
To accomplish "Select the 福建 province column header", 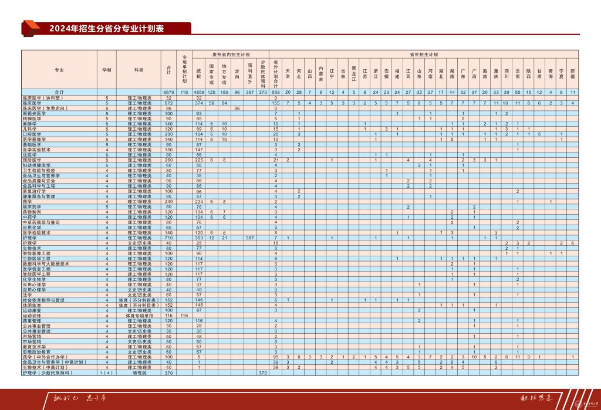I will [x=397, y=73].
